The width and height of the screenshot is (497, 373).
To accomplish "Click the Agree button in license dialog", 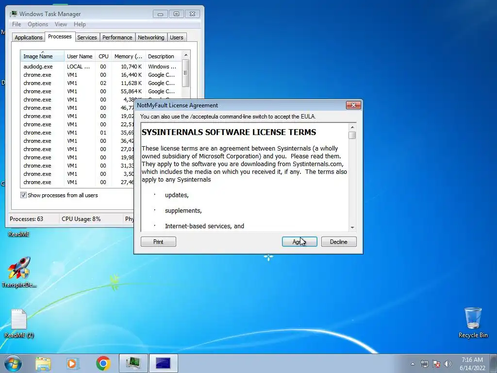I will click(x=299, y=242).
